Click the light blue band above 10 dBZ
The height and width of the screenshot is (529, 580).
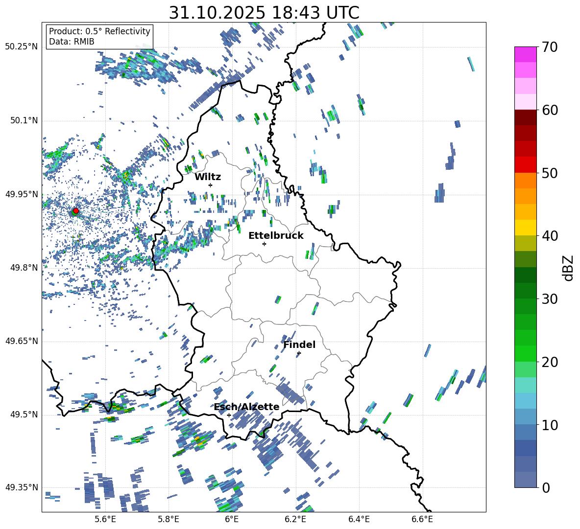[526, 416]
